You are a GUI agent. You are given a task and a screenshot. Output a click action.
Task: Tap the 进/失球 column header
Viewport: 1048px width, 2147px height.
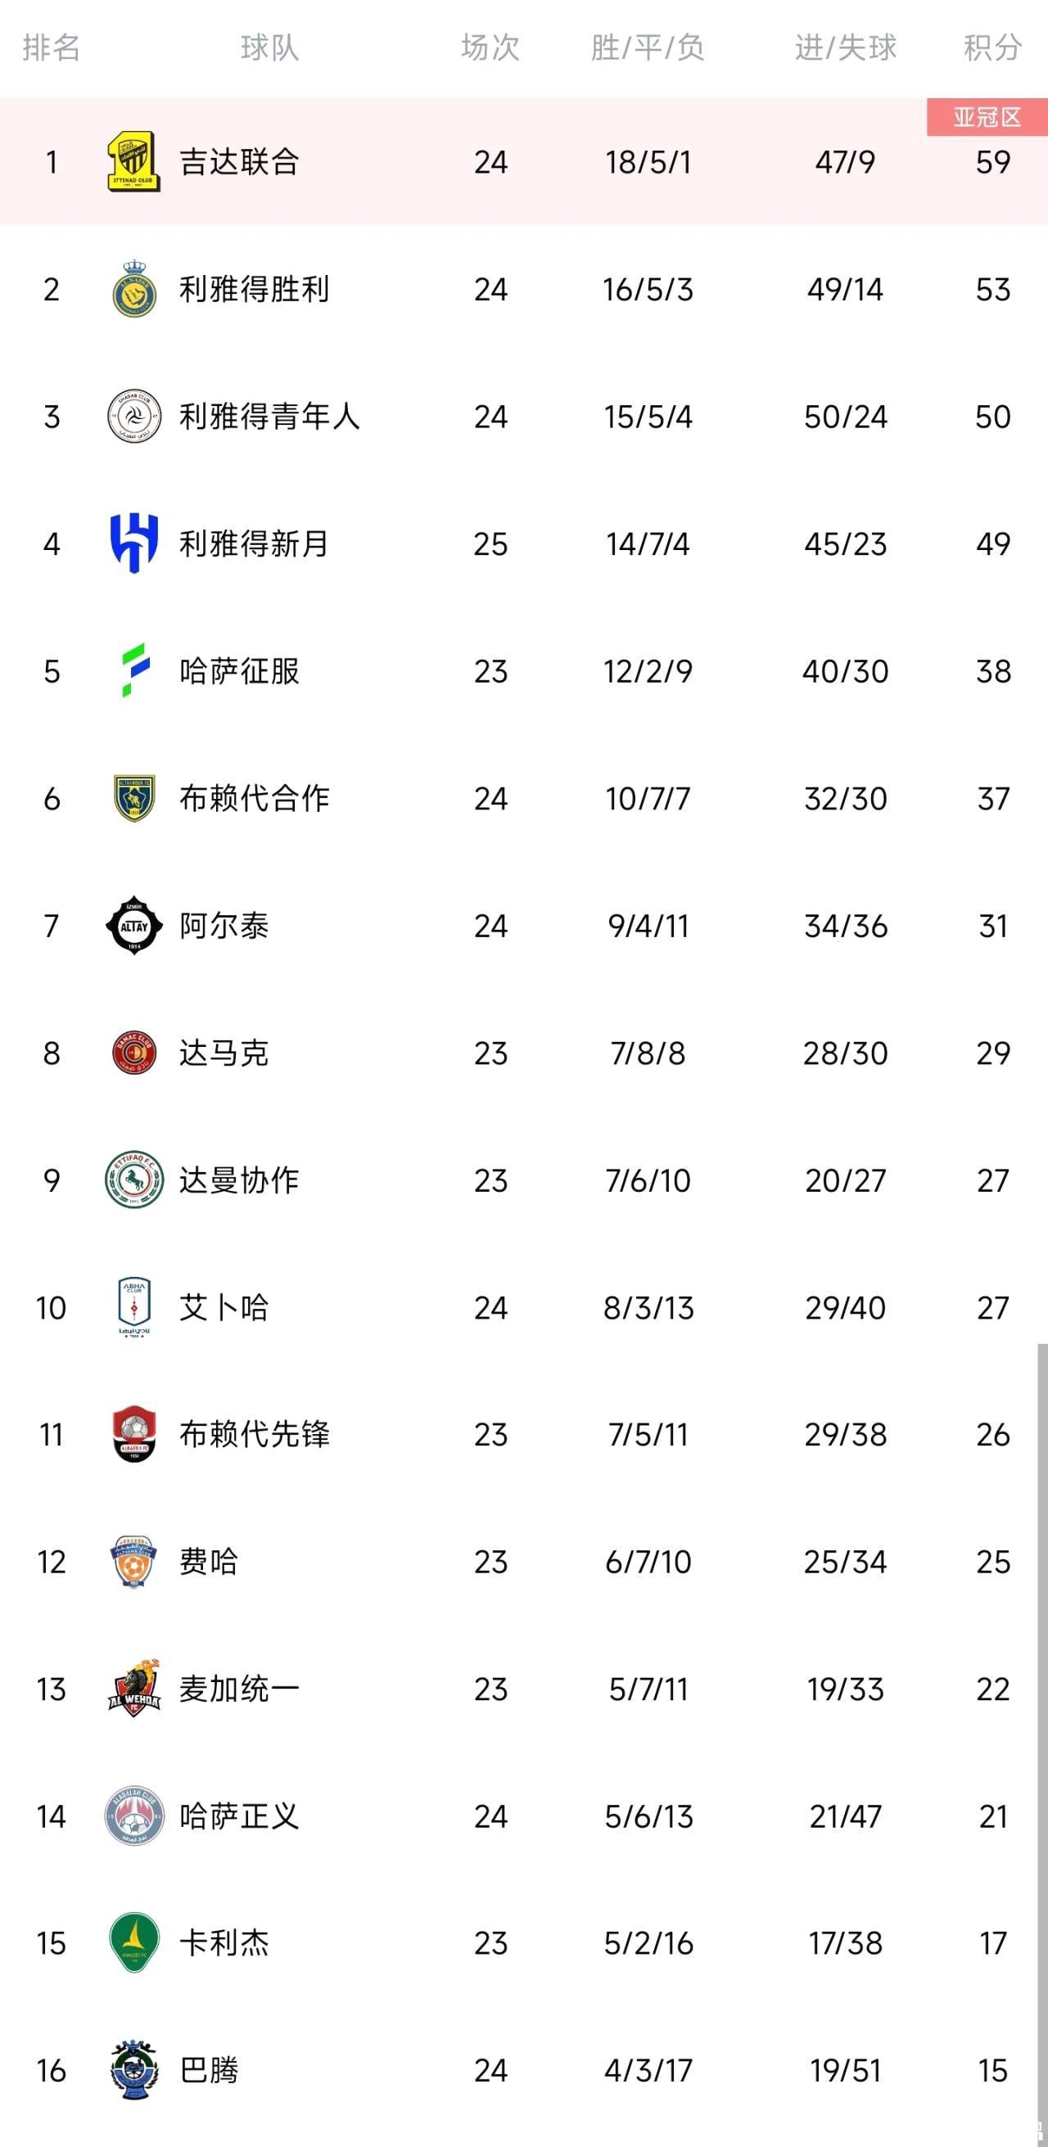[846, 47]
